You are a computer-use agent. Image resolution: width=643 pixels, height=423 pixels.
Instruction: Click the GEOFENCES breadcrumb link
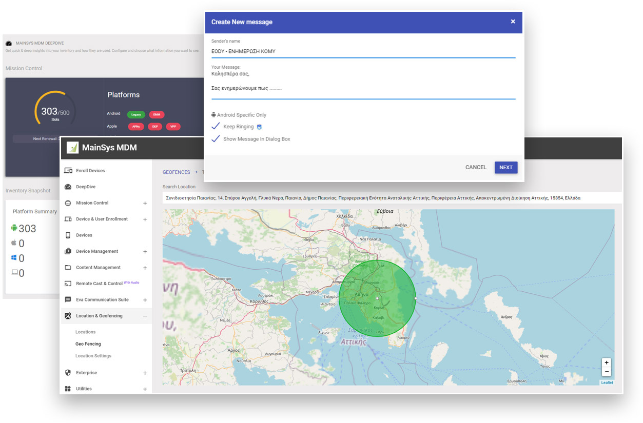coord(177,172)
